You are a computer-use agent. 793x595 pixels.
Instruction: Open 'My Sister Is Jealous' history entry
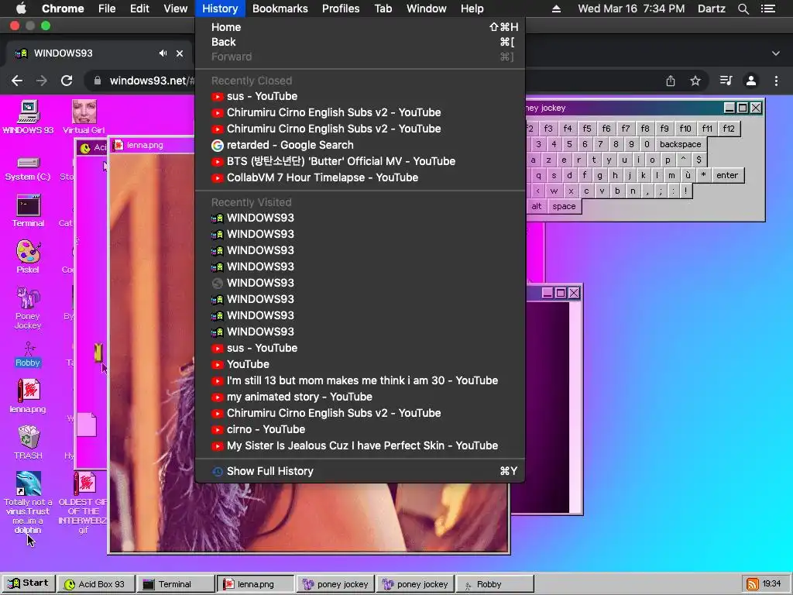click(x=360, y=445)
